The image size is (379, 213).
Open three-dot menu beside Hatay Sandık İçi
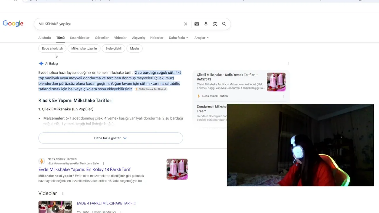120,212
